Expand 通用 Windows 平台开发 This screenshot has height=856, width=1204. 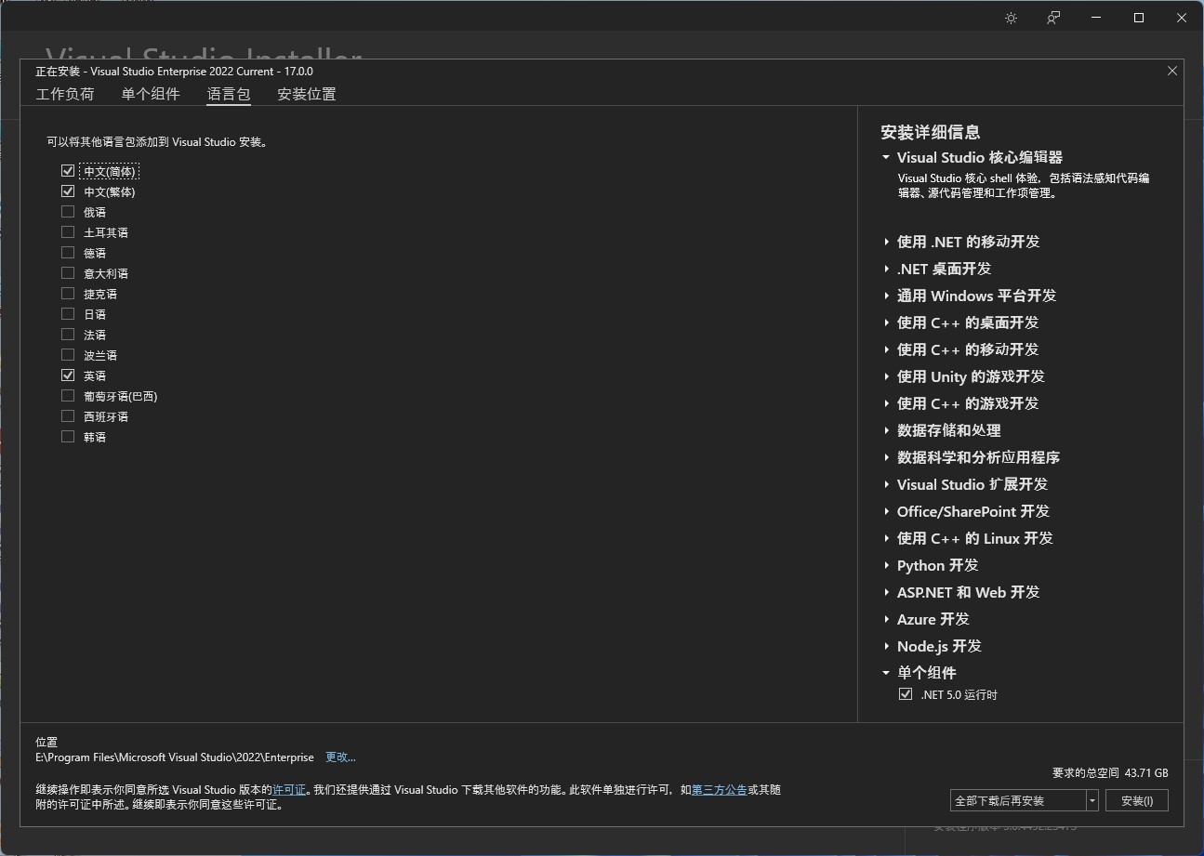(886, 296)
